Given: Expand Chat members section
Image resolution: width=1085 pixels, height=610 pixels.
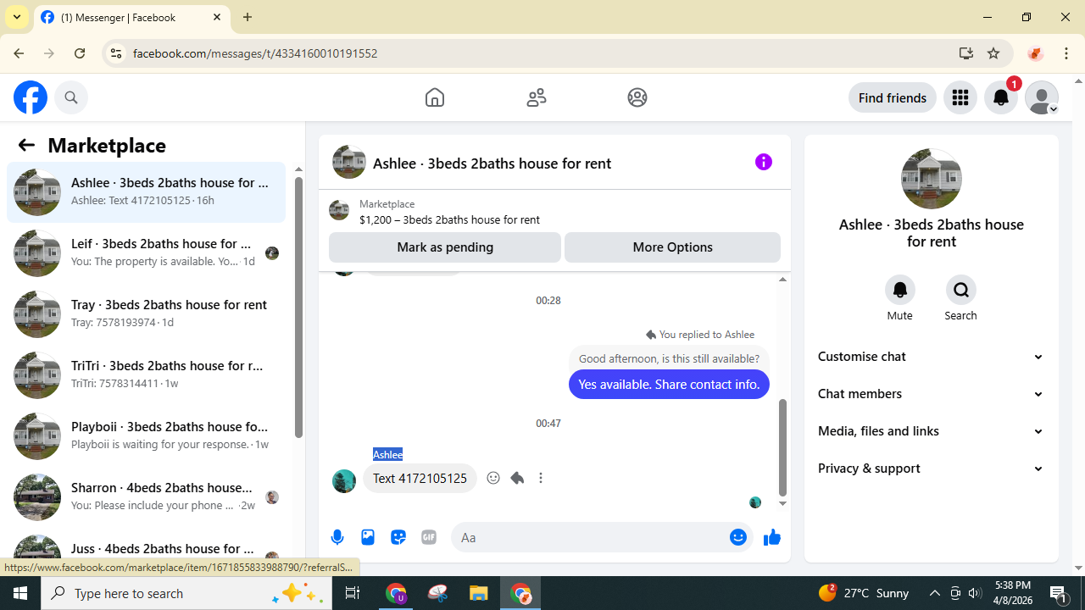Looking at the screenshot, I should point(932,394).
